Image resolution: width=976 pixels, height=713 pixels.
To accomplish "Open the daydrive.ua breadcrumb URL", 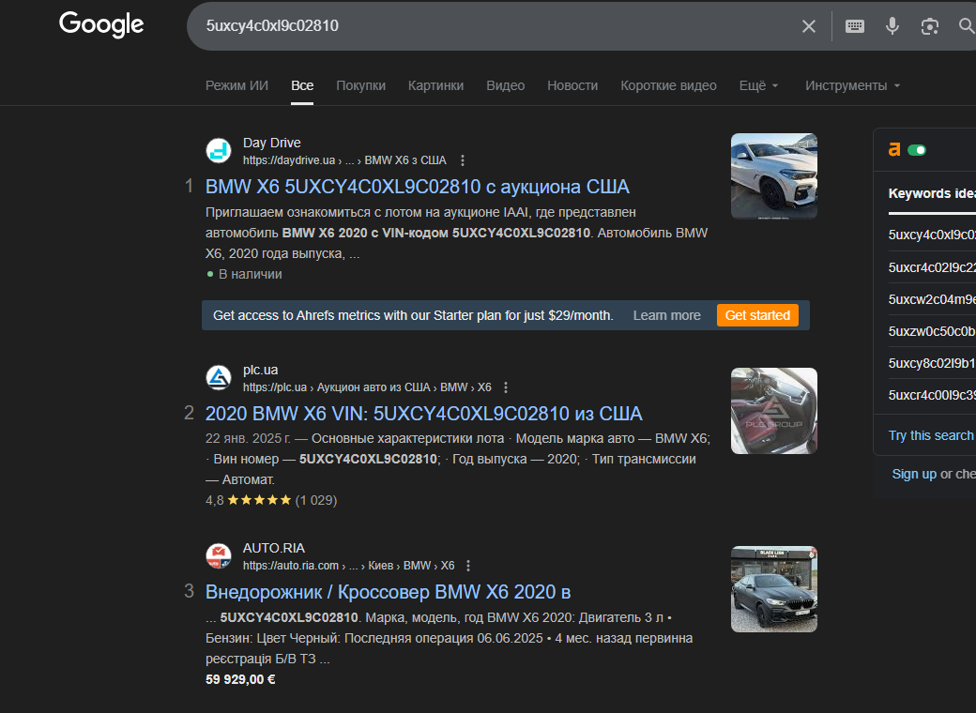I will coord(344,160).
